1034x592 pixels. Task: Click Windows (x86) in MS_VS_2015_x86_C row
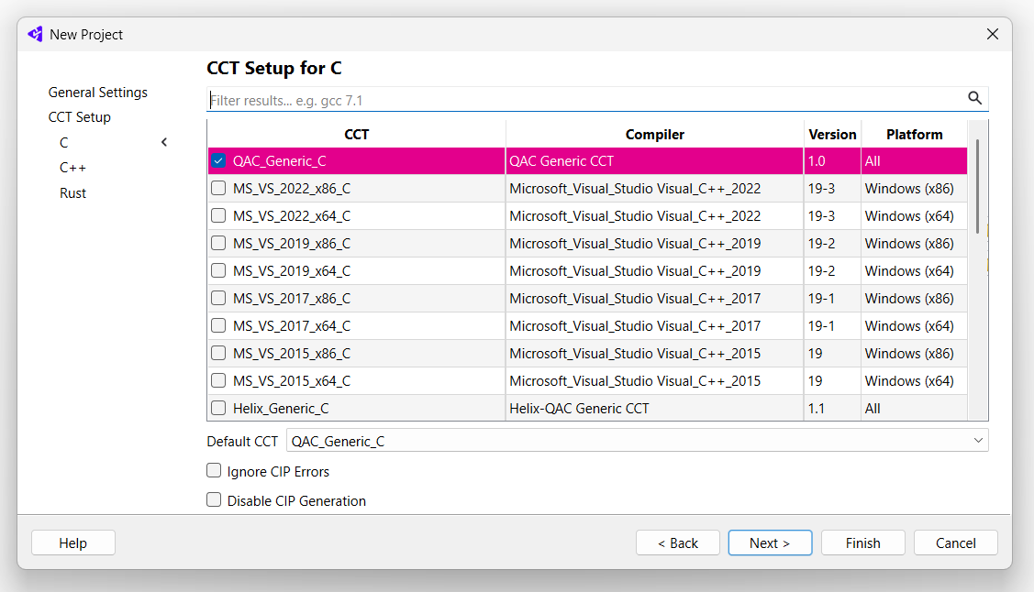(914, 353)
